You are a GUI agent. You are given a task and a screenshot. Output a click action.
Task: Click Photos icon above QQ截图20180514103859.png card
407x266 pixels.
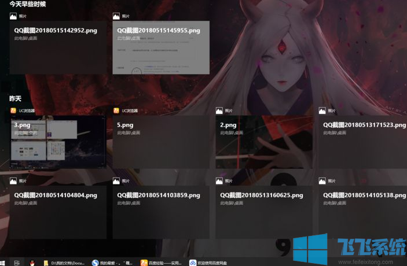(x=116, y=181)
